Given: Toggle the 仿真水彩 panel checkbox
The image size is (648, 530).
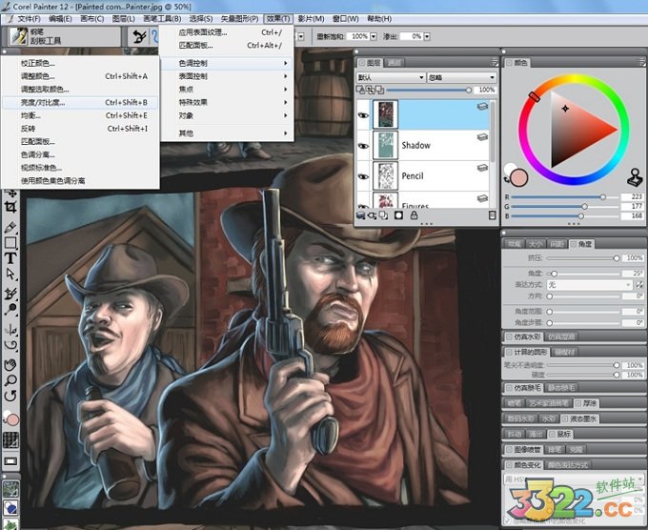Looking at the screenshot, I should (x=509, y=336).
